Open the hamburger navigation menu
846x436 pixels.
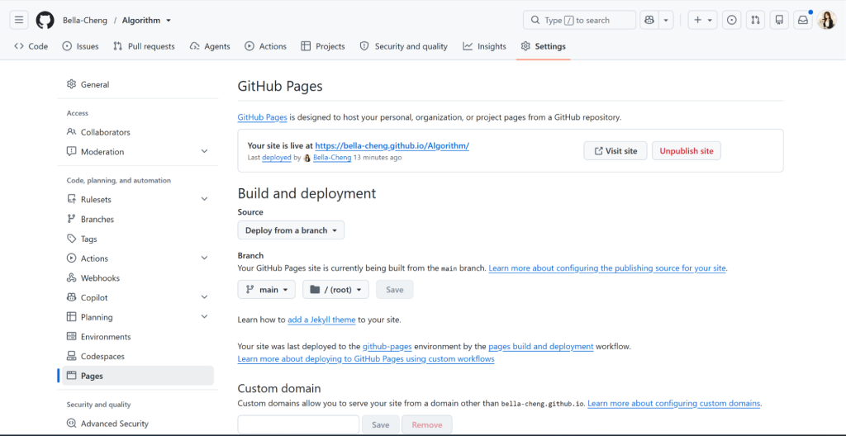tap(19, 20)
